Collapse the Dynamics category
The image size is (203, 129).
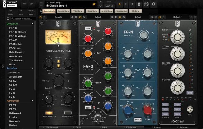click(x=32, y=24)
